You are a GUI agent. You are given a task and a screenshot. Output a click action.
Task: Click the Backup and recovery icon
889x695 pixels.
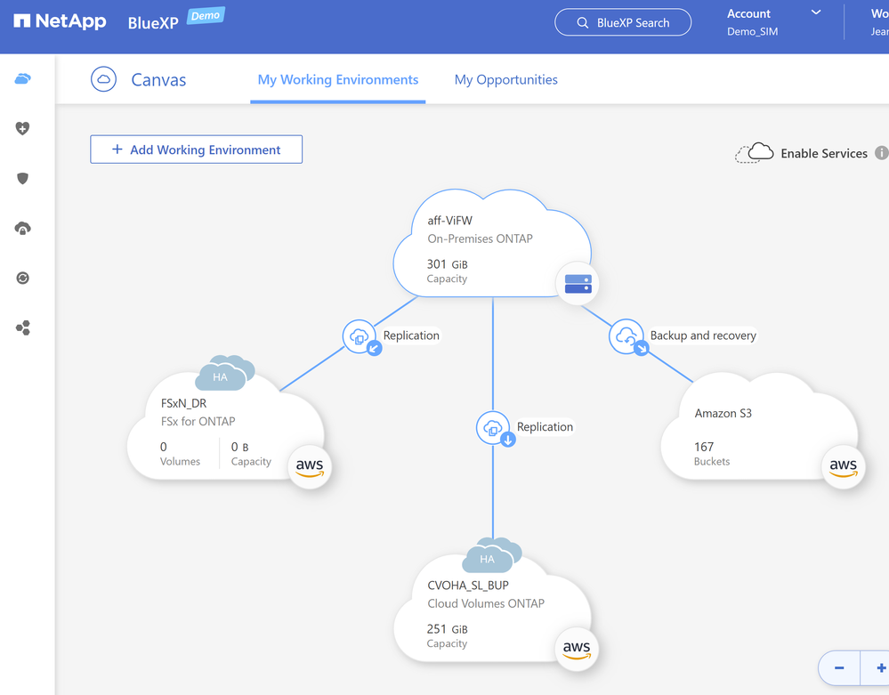click(627, 337)
